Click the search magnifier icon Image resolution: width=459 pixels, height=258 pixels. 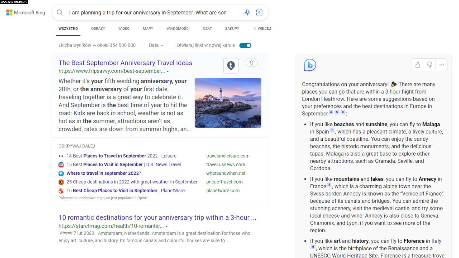pos(60,13)
